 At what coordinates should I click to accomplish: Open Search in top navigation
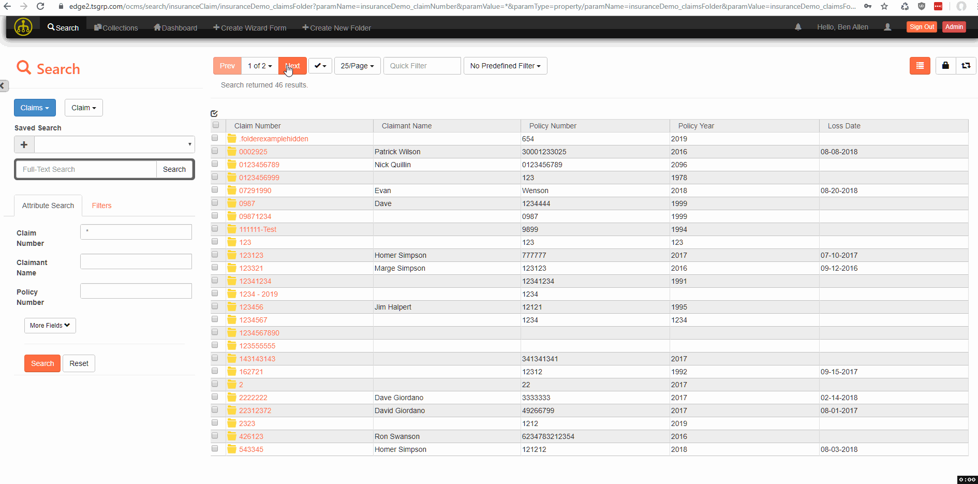tap(63, 28)
